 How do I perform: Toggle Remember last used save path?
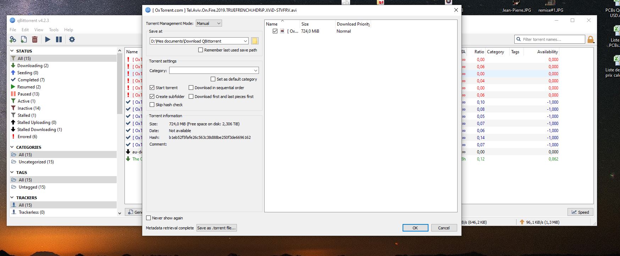click(201, 50)
